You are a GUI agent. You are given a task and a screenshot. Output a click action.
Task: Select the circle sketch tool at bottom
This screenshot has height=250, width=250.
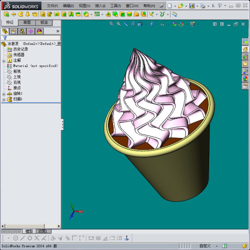coord(15,238)
